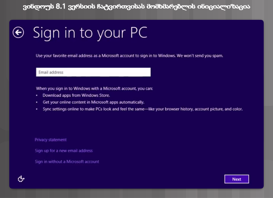This screenshot has height=198, width=273.
Task: Click the dark background below the purple dialog
Action: coord(136,194)
